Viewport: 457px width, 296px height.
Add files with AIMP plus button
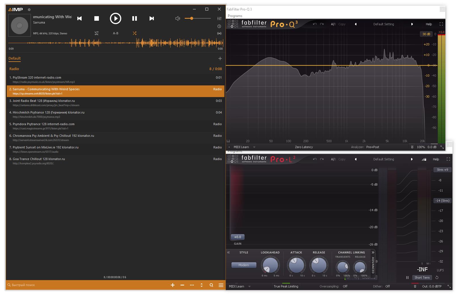coord(173,285)
